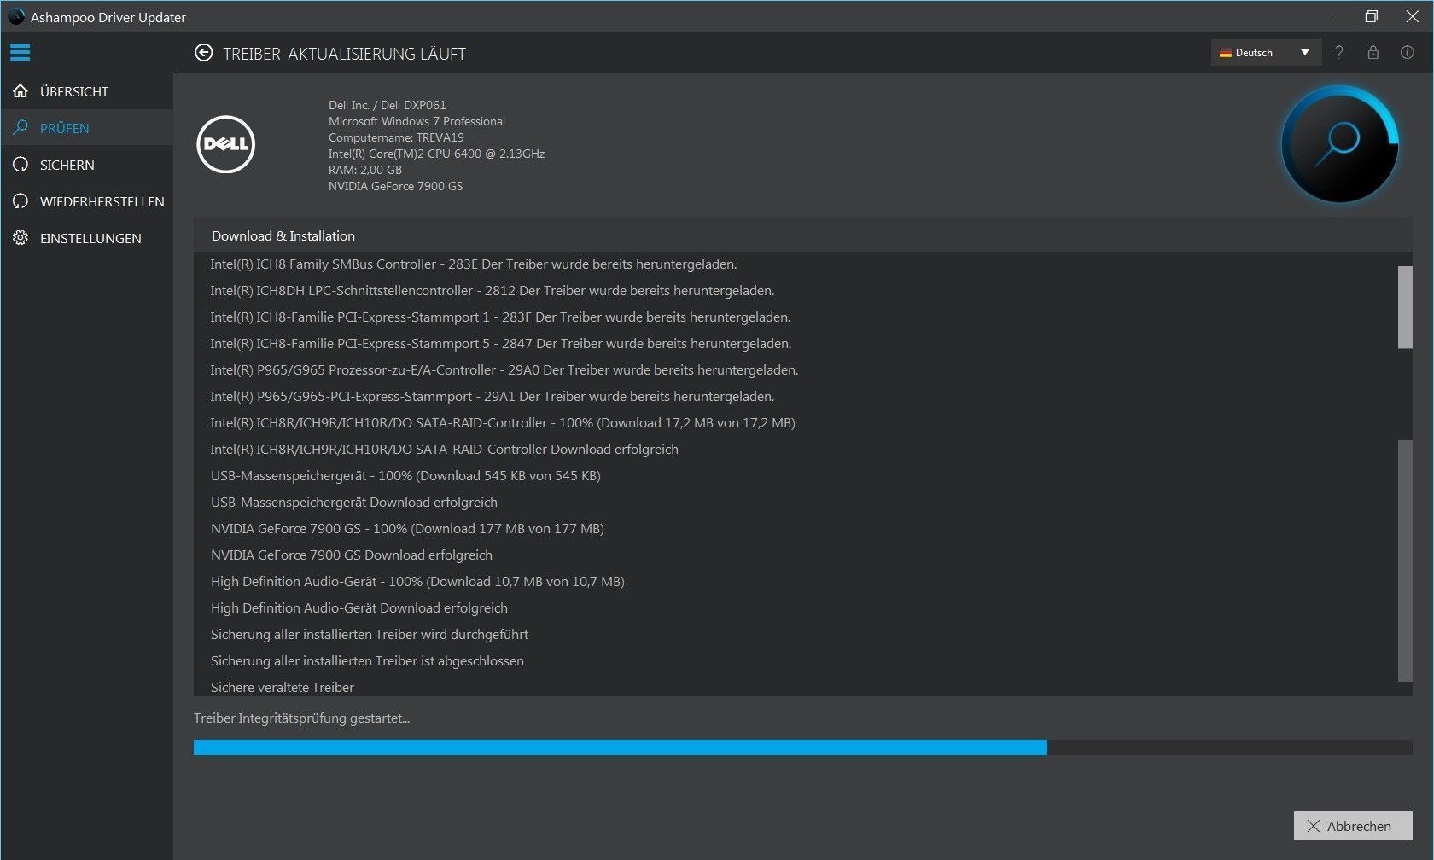This screenshot has height=860, width=1434.
Task: Select 'High Definition Audio-Gerät Download erfolgreich' row
Action: click(x=359, y=608)
